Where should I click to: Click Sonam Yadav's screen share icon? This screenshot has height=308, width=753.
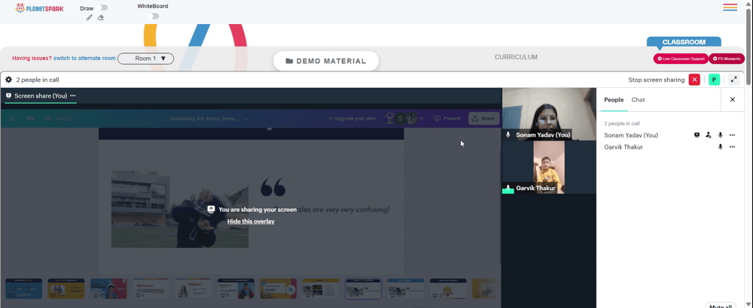697,135
